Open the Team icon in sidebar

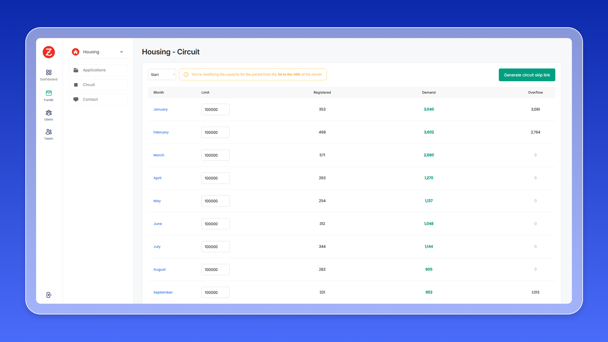point(48,132)
